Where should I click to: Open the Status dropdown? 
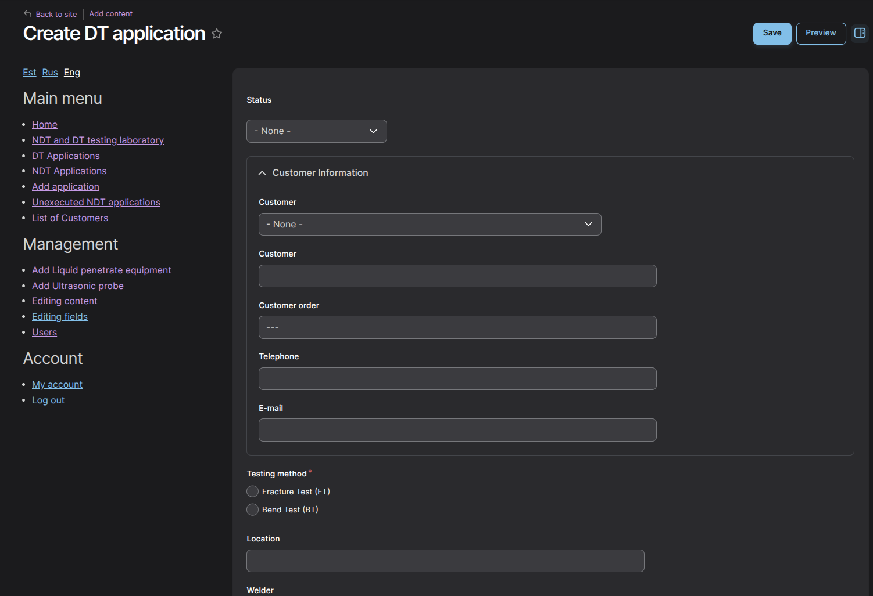[x=316, y=131]
